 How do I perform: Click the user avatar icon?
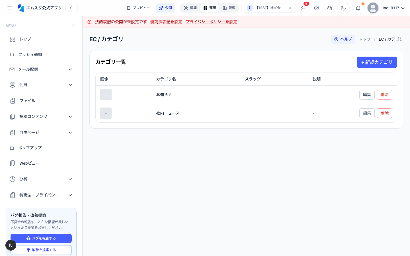coord(373,8)
